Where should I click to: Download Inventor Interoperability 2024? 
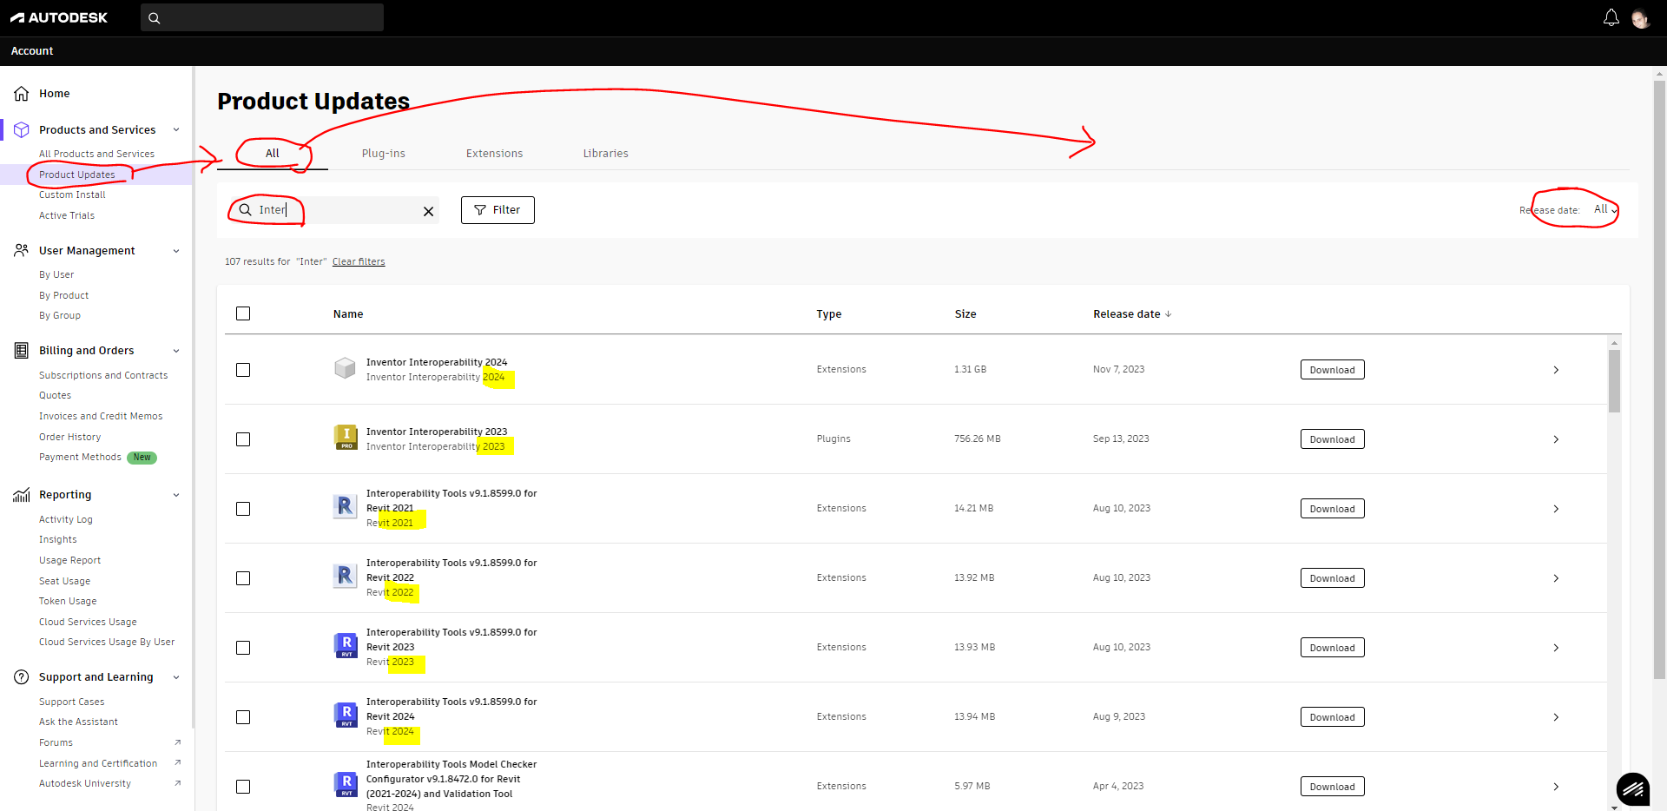click(x=1332, y=369)
